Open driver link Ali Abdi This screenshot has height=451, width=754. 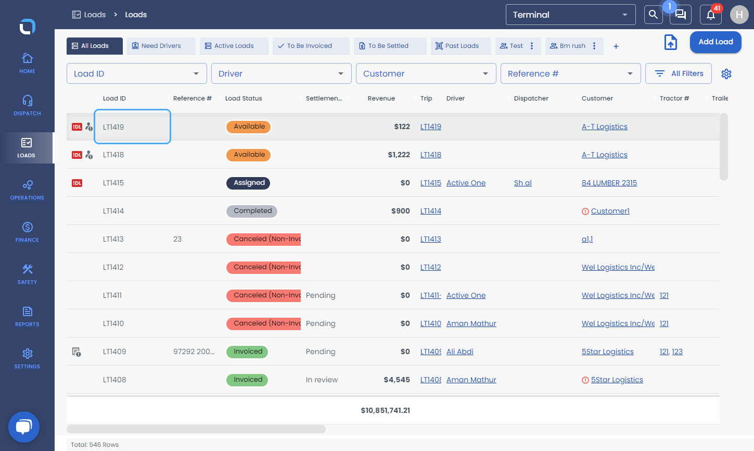click(x=460, y=352)
